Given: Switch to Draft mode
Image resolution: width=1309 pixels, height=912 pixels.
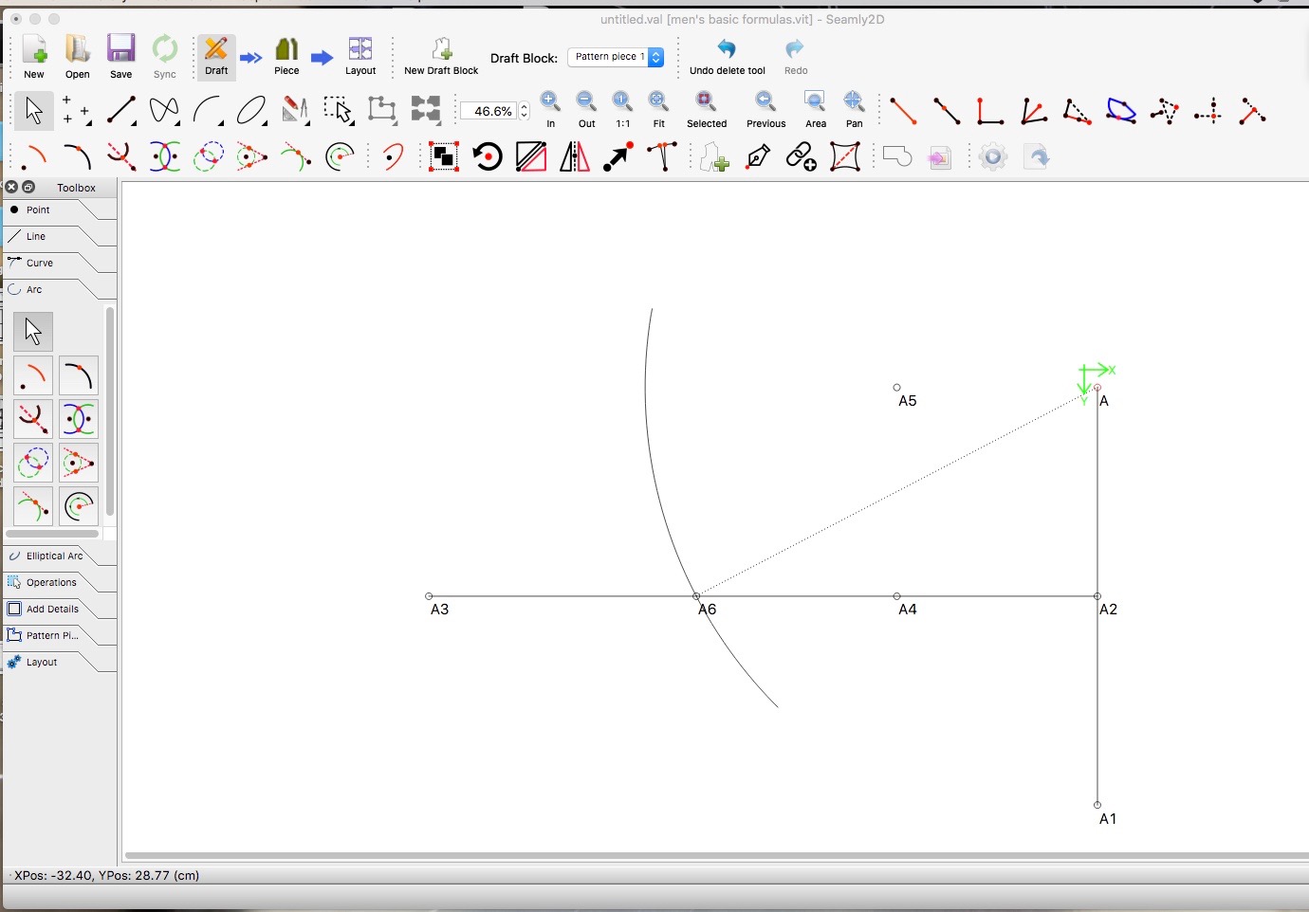Looking at the screenshot, I should pyautogui.click(x=216, y=55).
